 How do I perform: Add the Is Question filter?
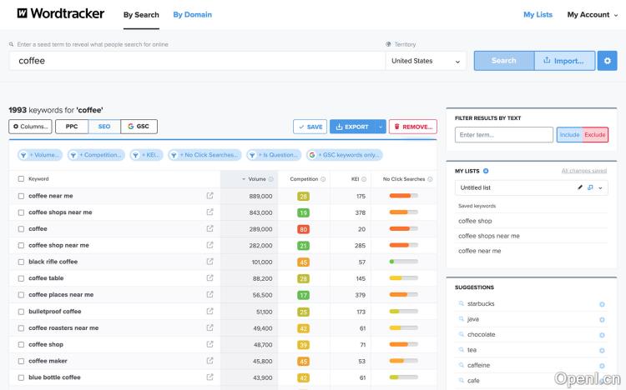[x=274, y=155]
